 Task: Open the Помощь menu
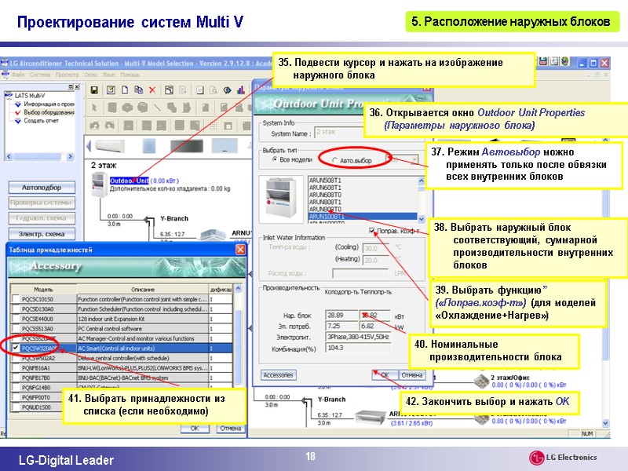pyautogui.click(x=130, y=75)
